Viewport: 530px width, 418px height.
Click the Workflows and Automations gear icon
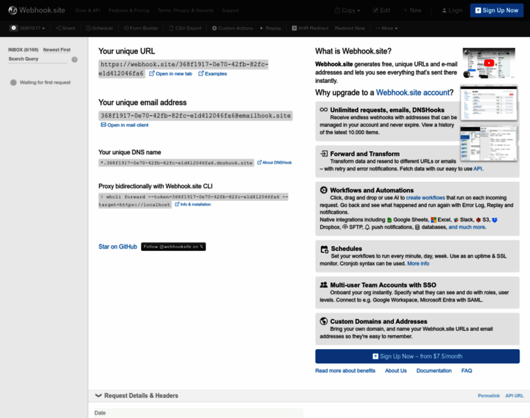[324, 190]
